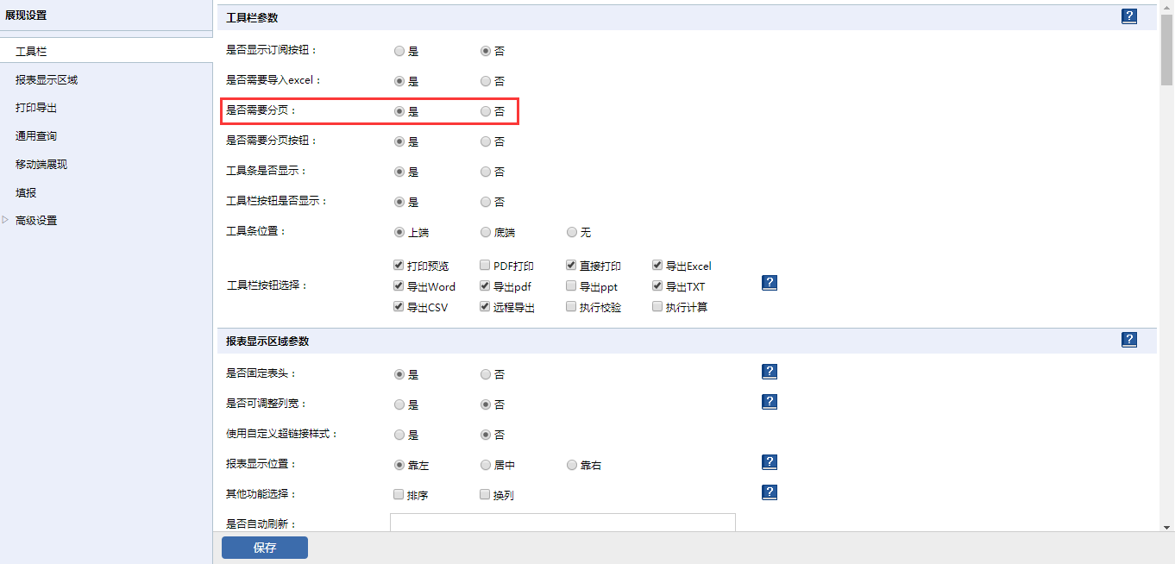Open help for 其他功能选择
Screen dimensions: 1175x564
pyautogui.click(x=770, y=492)
